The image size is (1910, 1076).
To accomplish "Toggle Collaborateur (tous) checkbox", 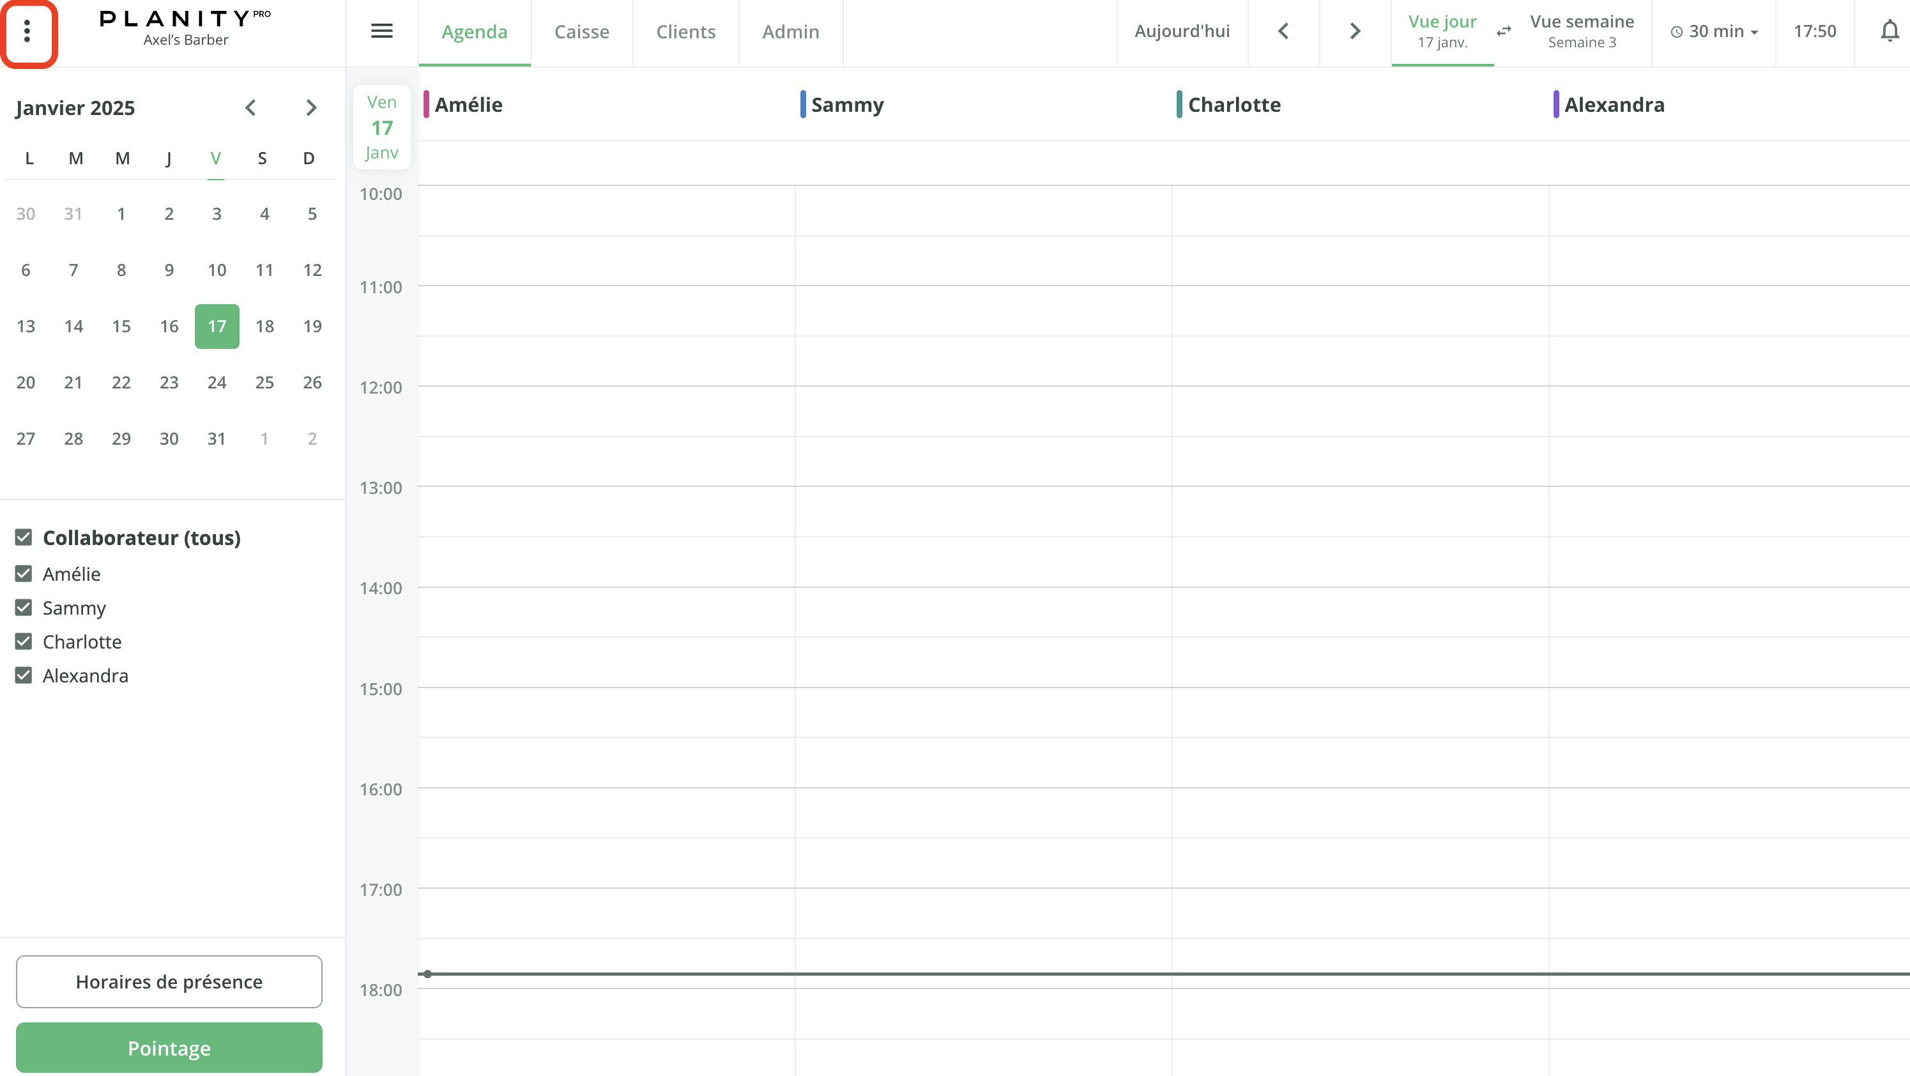I will click(24, 537).
